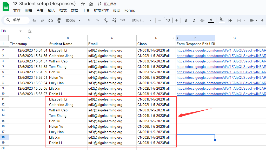Open the fill color paint bucket

click(x=221, y=20)
